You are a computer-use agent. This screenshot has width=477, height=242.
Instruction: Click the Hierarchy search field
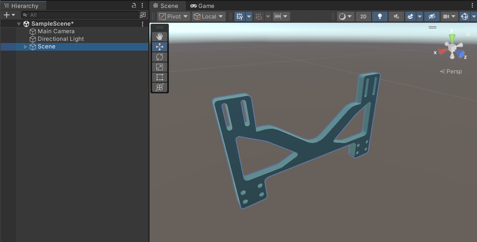tap(83, 15)
